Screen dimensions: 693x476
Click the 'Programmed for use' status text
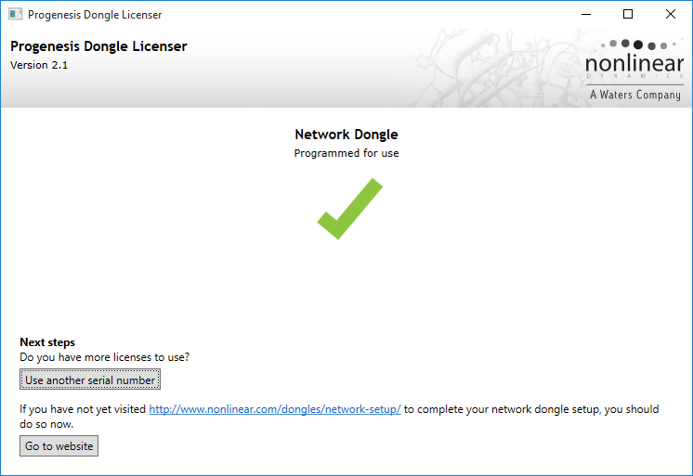(346, 153)
